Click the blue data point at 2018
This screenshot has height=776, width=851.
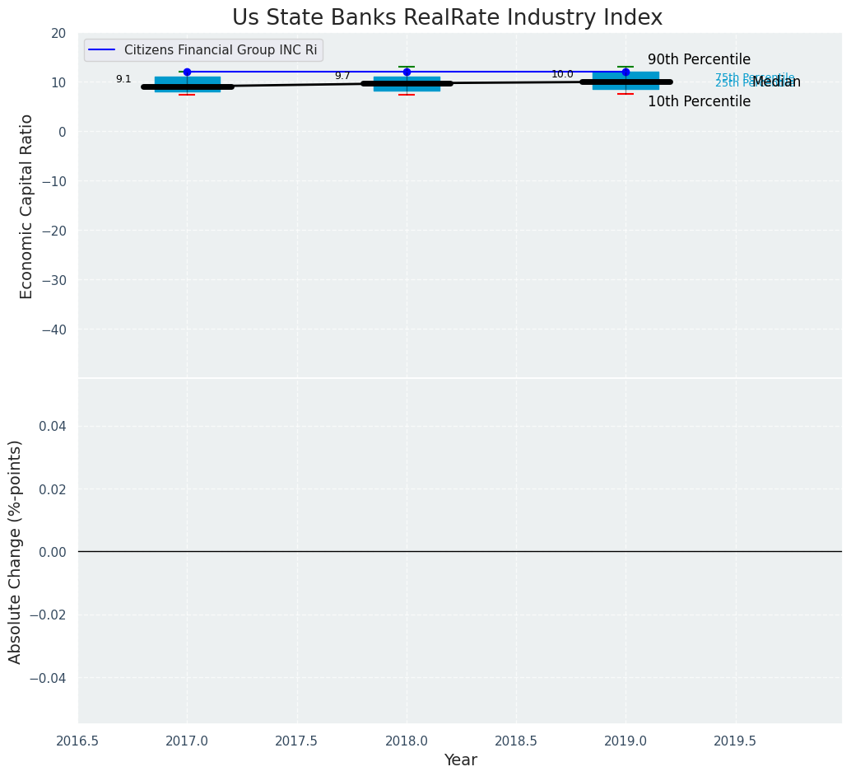coord(407,72)
